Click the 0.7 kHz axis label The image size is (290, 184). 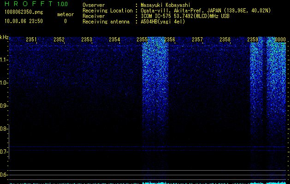click(3, 152)
